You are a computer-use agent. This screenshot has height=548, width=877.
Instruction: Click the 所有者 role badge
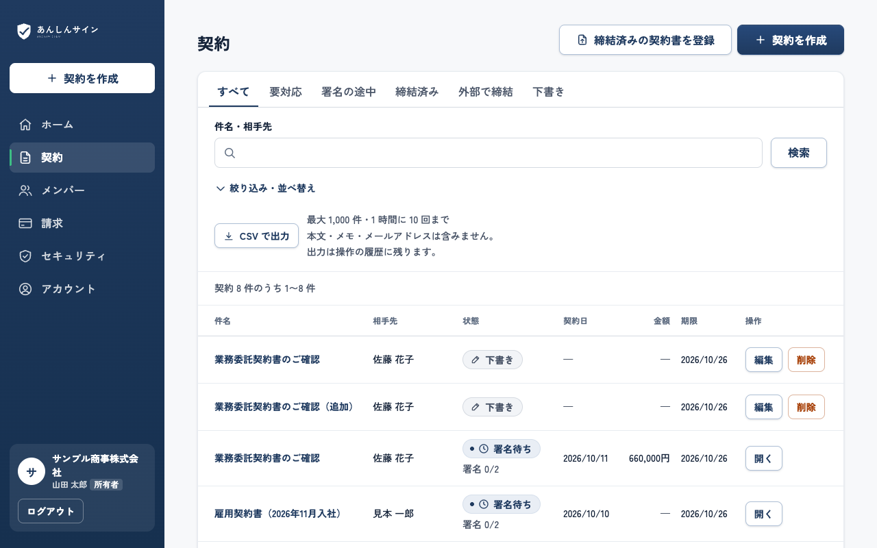(106, 484)
